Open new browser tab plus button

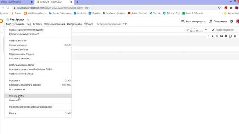tap(77, 2)
